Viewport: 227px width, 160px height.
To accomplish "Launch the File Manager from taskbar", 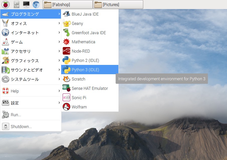I will 17,5.
